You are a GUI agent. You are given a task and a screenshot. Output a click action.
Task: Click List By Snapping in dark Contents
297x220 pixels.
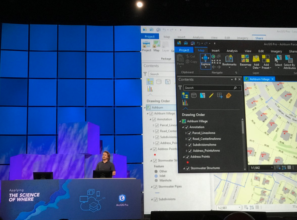(220, 95)
